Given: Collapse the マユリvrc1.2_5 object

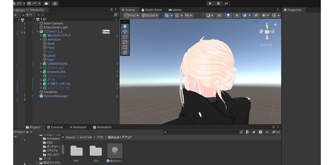Looking at the screenshot, I should [38, 32].
